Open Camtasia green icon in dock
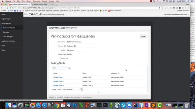Image resolution: width=195 pixels, height=109 pixels. pos(160,105)
